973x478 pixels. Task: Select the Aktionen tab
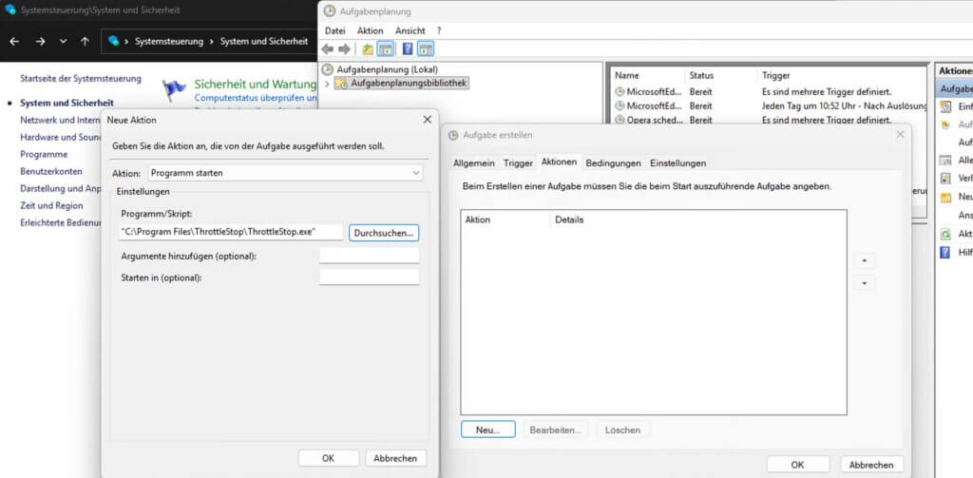pyautogui.click(x=559, y=162)
